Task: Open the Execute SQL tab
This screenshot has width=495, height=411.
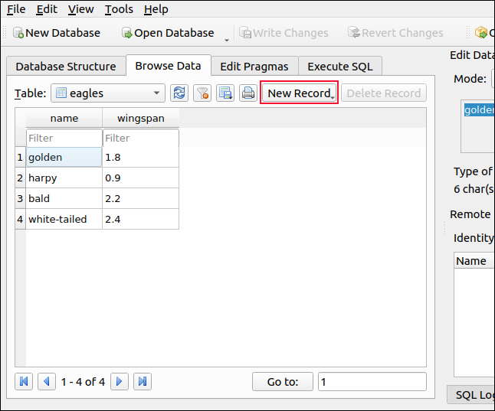Action: click(339, 67)
